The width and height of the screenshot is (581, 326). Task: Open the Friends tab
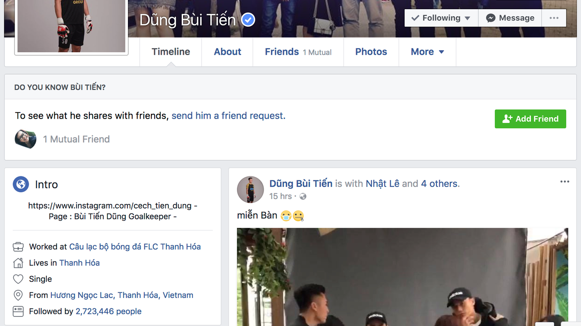[298, 52]
